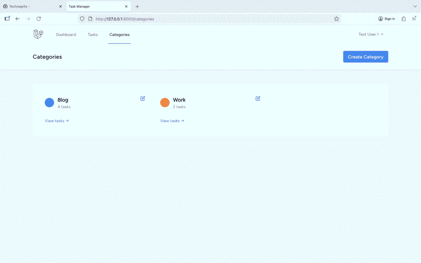This screenshot has width=421, height=263.
Task: Reload the page with refresh icon
Action: point(39,19)
